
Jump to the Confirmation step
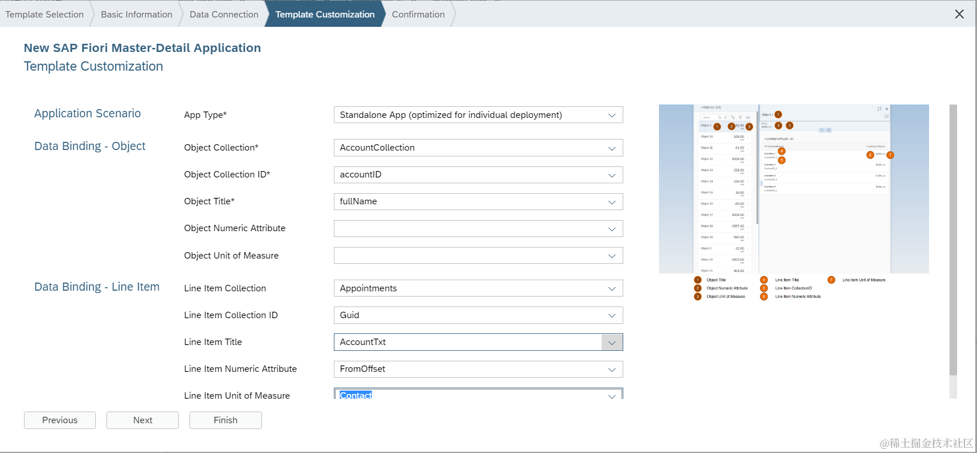[x=418, y=14]
